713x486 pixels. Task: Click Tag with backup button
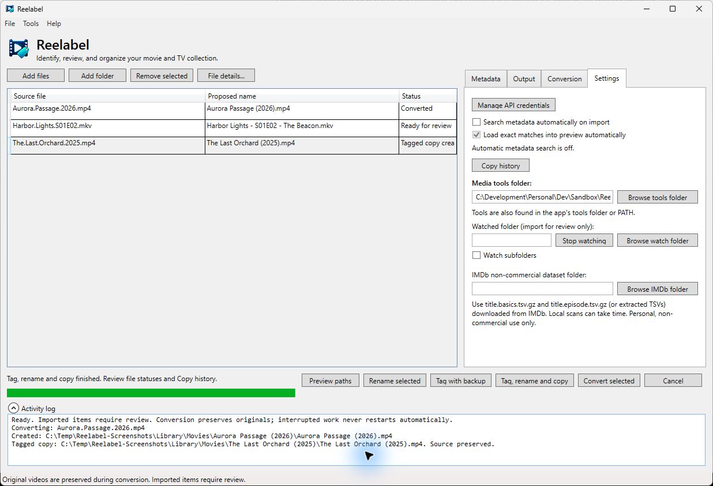(461, 380)
